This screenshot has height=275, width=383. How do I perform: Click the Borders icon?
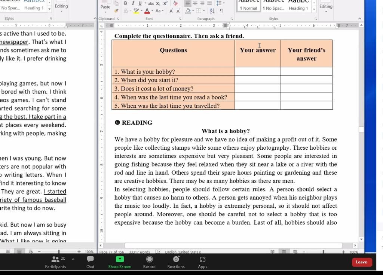click(x=199, y=11)
